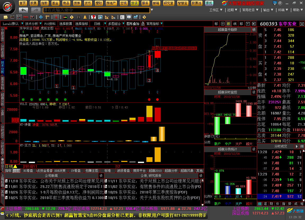The width and height of the screenshot is (305, 220).
Task: Click the 委托 trading button
Action: coord(209,3)
